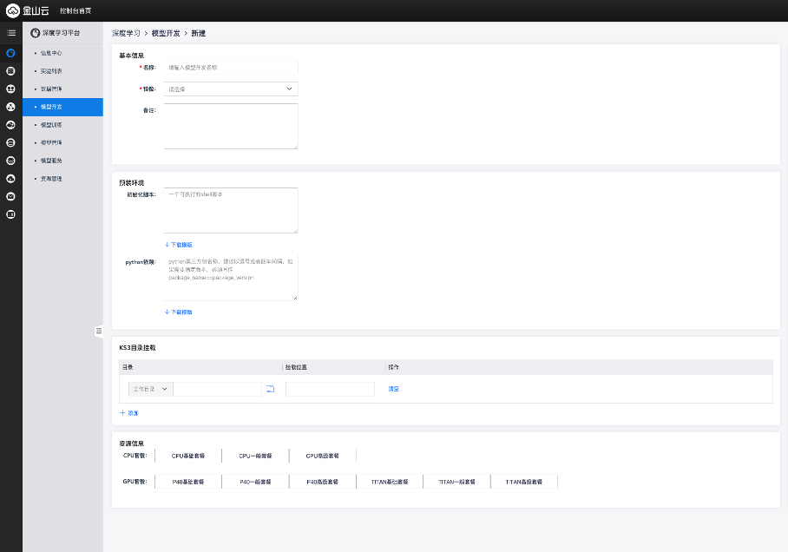
Task: Click the window-panel icon at bottom of rail
Action: [10, 214]
